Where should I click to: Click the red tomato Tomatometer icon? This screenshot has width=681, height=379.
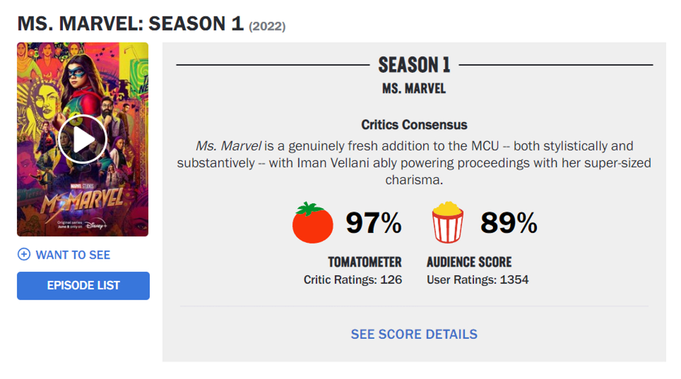pos(312,223)
